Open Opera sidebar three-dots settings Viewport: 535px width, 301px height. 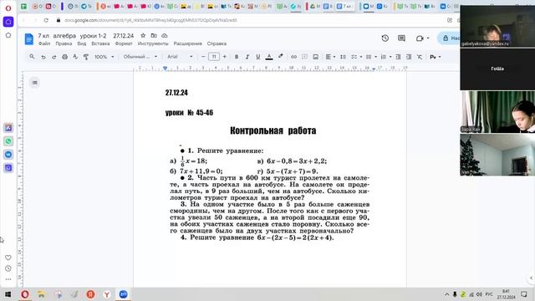click(x=8, y=279)
